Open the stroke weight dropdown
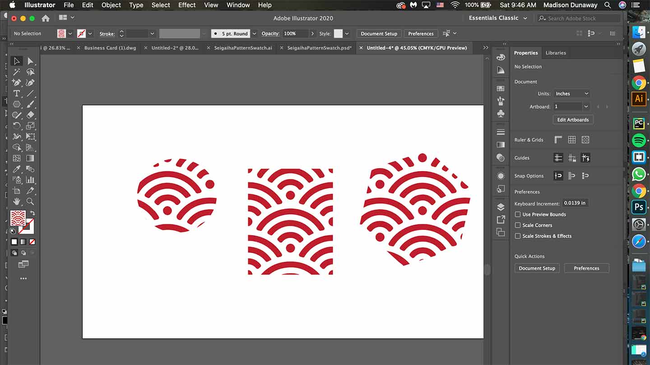Viewport: 650px width, 365px height. pos(152,34)
